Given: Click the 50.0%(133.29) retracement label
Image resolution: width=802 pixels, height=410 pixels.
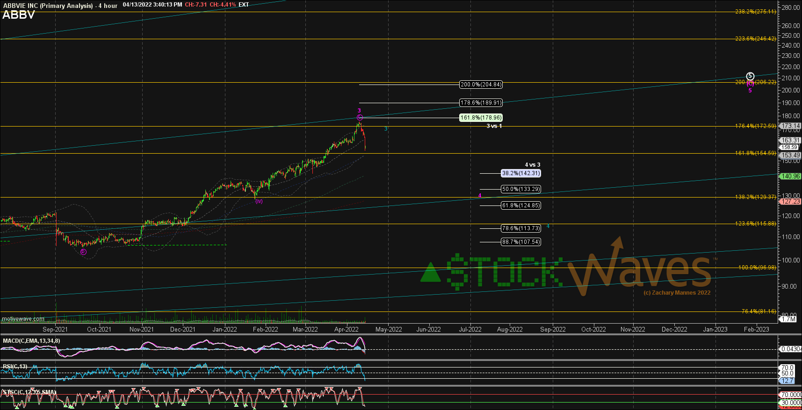Looking at the screenshot, I should point(521,189).
